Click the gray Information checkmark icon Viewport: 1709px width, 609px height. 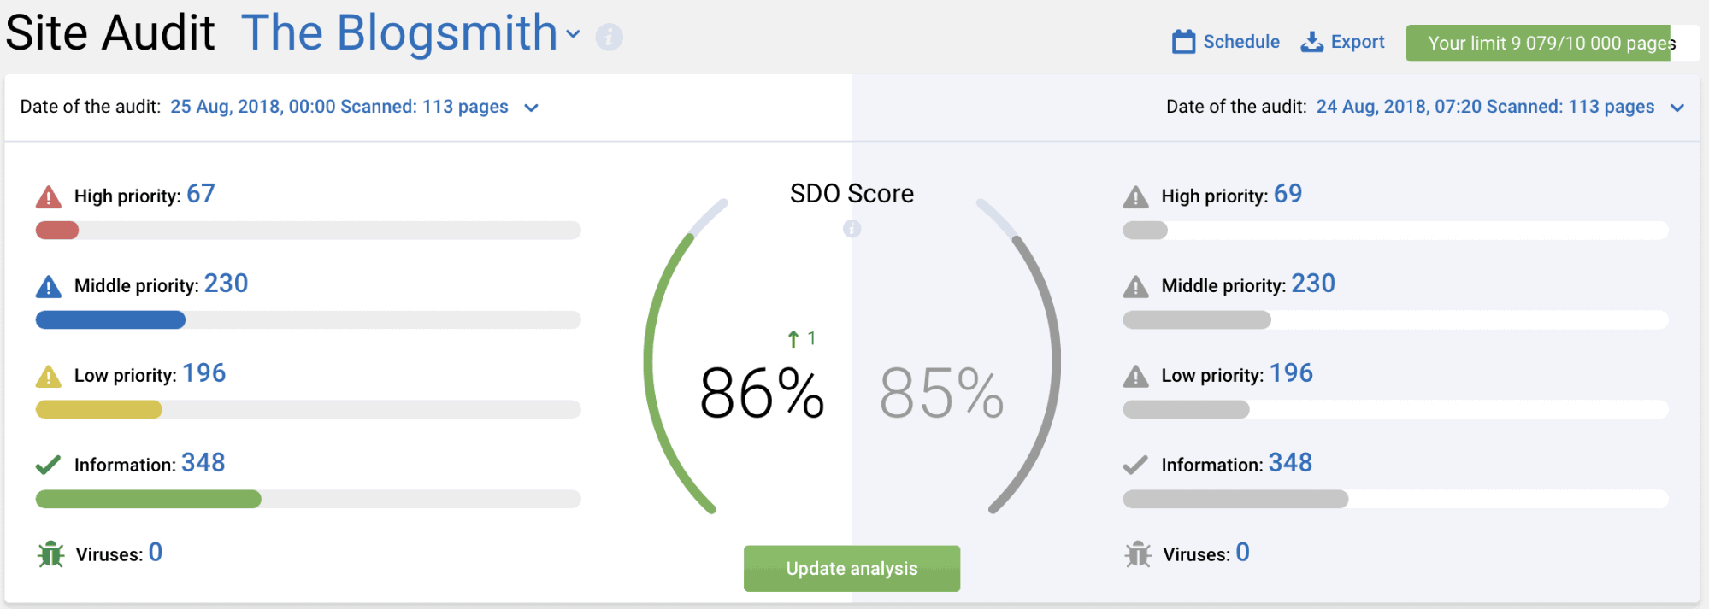tap(1134, 465)
